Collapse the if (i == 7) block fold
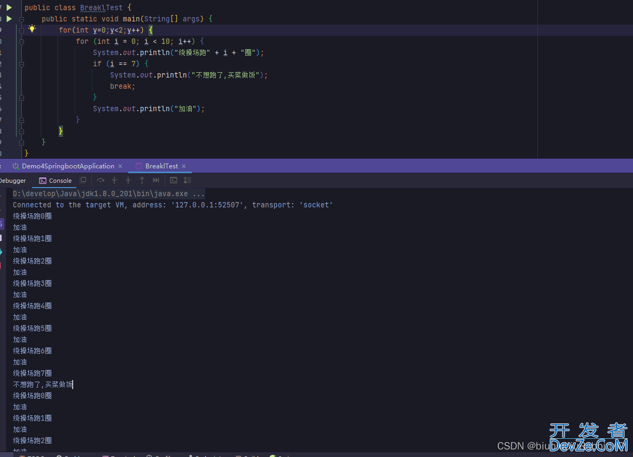This screenshot has height=457, width=633. pos(22,64)
